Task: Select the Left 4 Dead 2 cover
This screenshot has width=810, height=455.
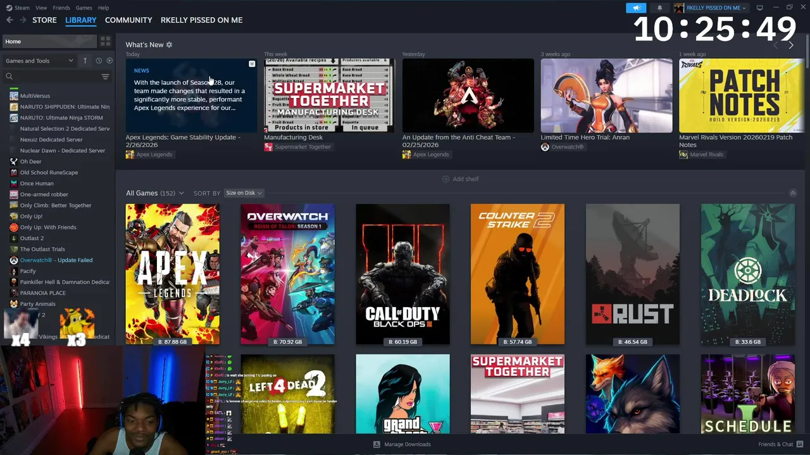Action: (288, 394)
